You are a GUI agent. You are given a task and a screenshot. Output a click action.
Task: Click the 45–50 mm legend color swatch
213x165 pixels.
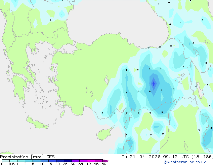click(99, 161)
